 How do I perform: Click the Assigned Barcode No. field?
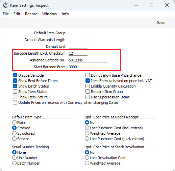[x=88, y=60]
